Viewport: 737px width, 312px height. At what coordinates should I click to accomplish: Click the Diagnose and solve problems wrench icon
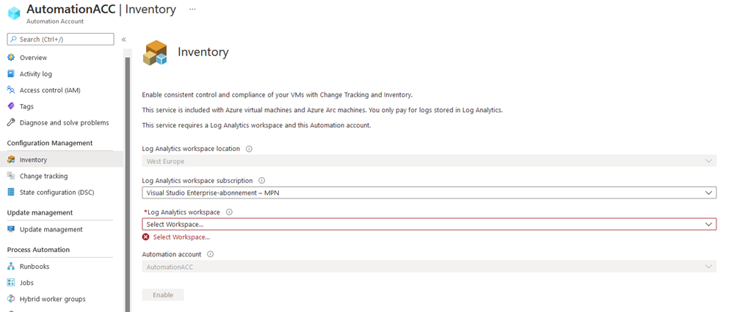[x=11, y=122]
